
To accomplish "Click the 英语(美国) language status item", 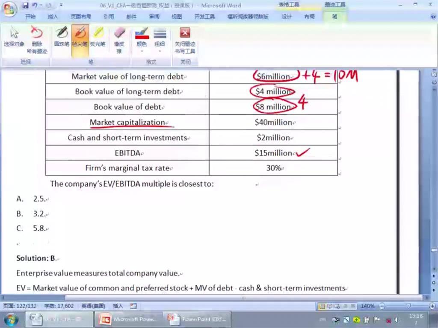I will click(93, 306).
